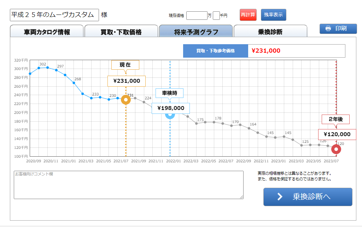Viewport: 362px width, 227px height.
Task: Click the 2023/07 x-axis label
Action: point(331,161)
